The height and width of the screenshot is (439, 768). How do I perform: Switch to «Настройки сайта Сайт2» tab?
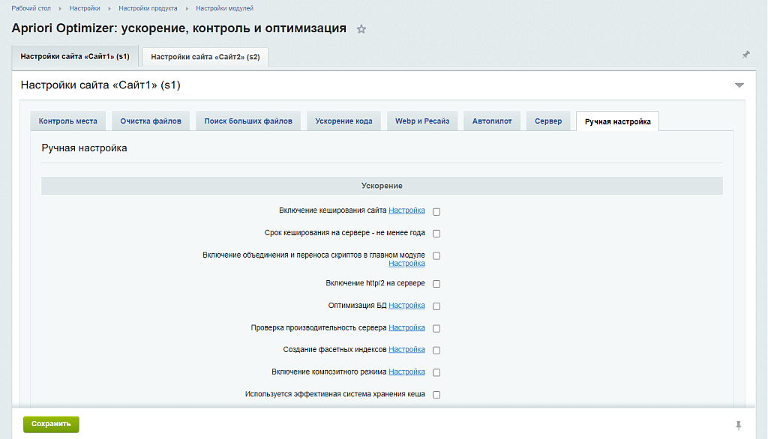[204, 56]
